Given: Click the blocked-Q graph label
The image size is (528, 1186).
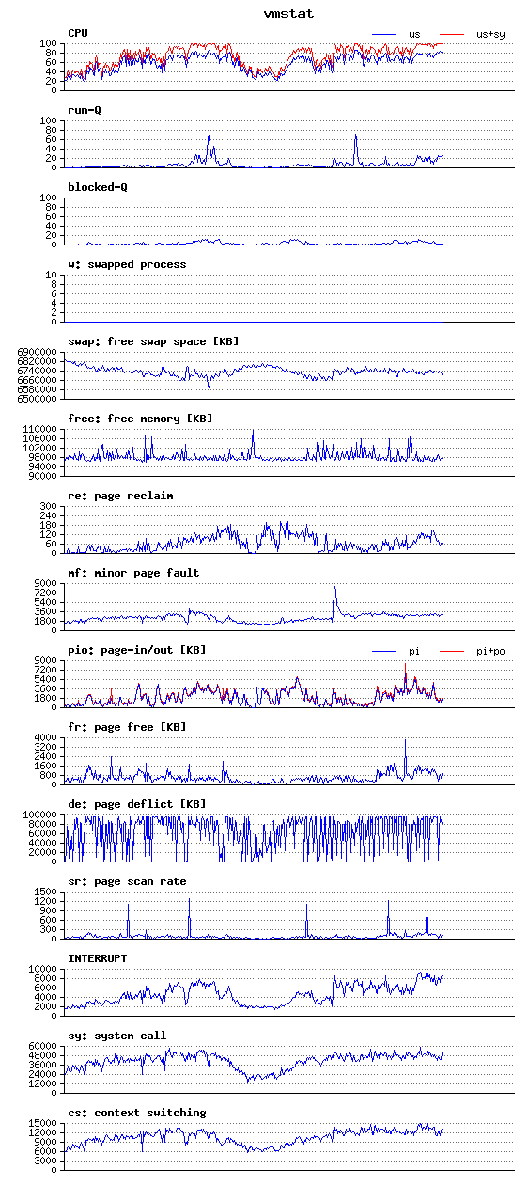Looking at the screenshot, I should click(97, 187).
